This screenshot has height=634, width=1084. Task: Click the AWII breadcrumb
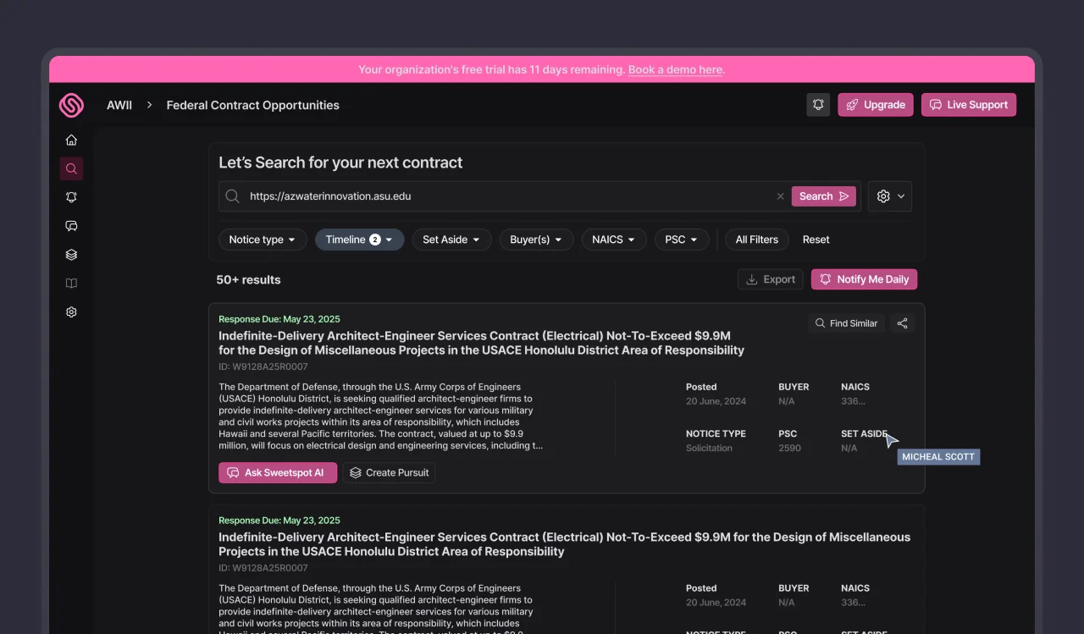tap(119, 105)
